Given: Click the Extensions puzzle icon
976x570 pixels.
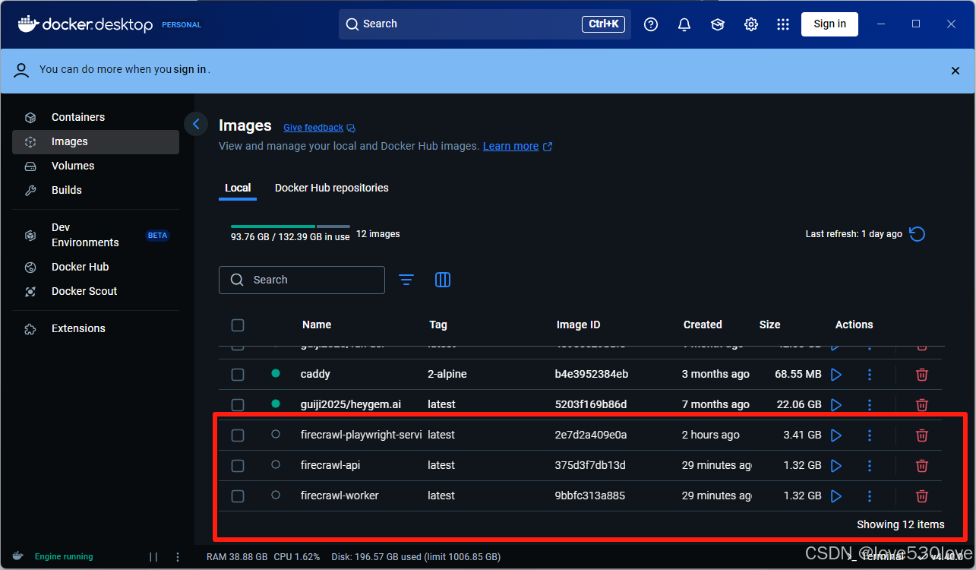Looking at the screenshot, I should (30, 328).
